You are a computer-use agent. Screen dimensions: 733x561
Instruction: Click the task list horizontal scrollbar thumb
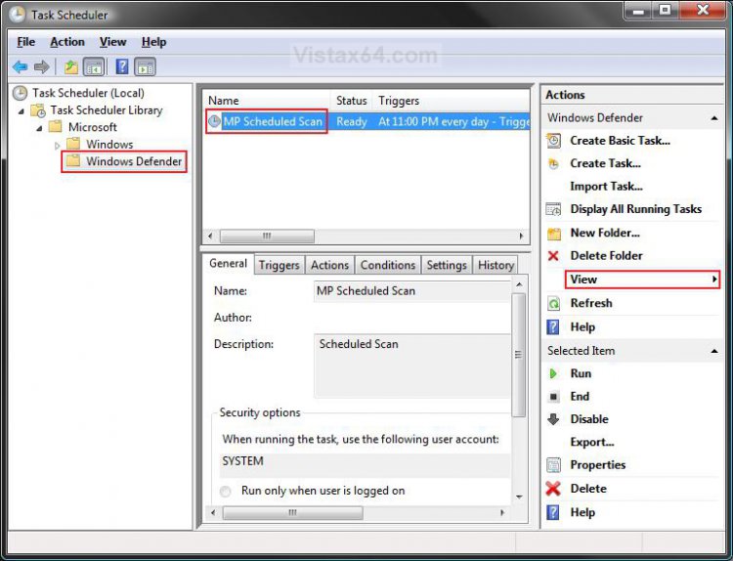pos(267,237)
